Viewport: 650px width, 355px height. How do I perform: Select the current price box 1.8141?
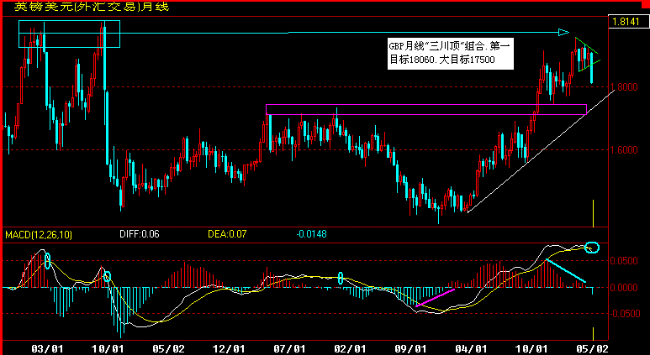tap(628, 22)
